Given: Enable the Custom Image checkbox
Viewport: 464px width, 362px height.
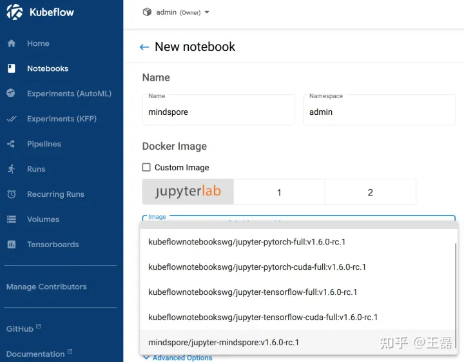Looking at the screenshot, I should tap(146, 167).
